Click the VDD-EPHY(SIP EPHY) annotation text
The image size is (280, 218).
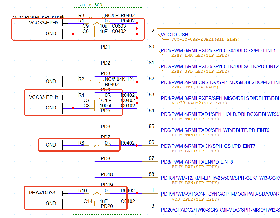pos(195,199)
